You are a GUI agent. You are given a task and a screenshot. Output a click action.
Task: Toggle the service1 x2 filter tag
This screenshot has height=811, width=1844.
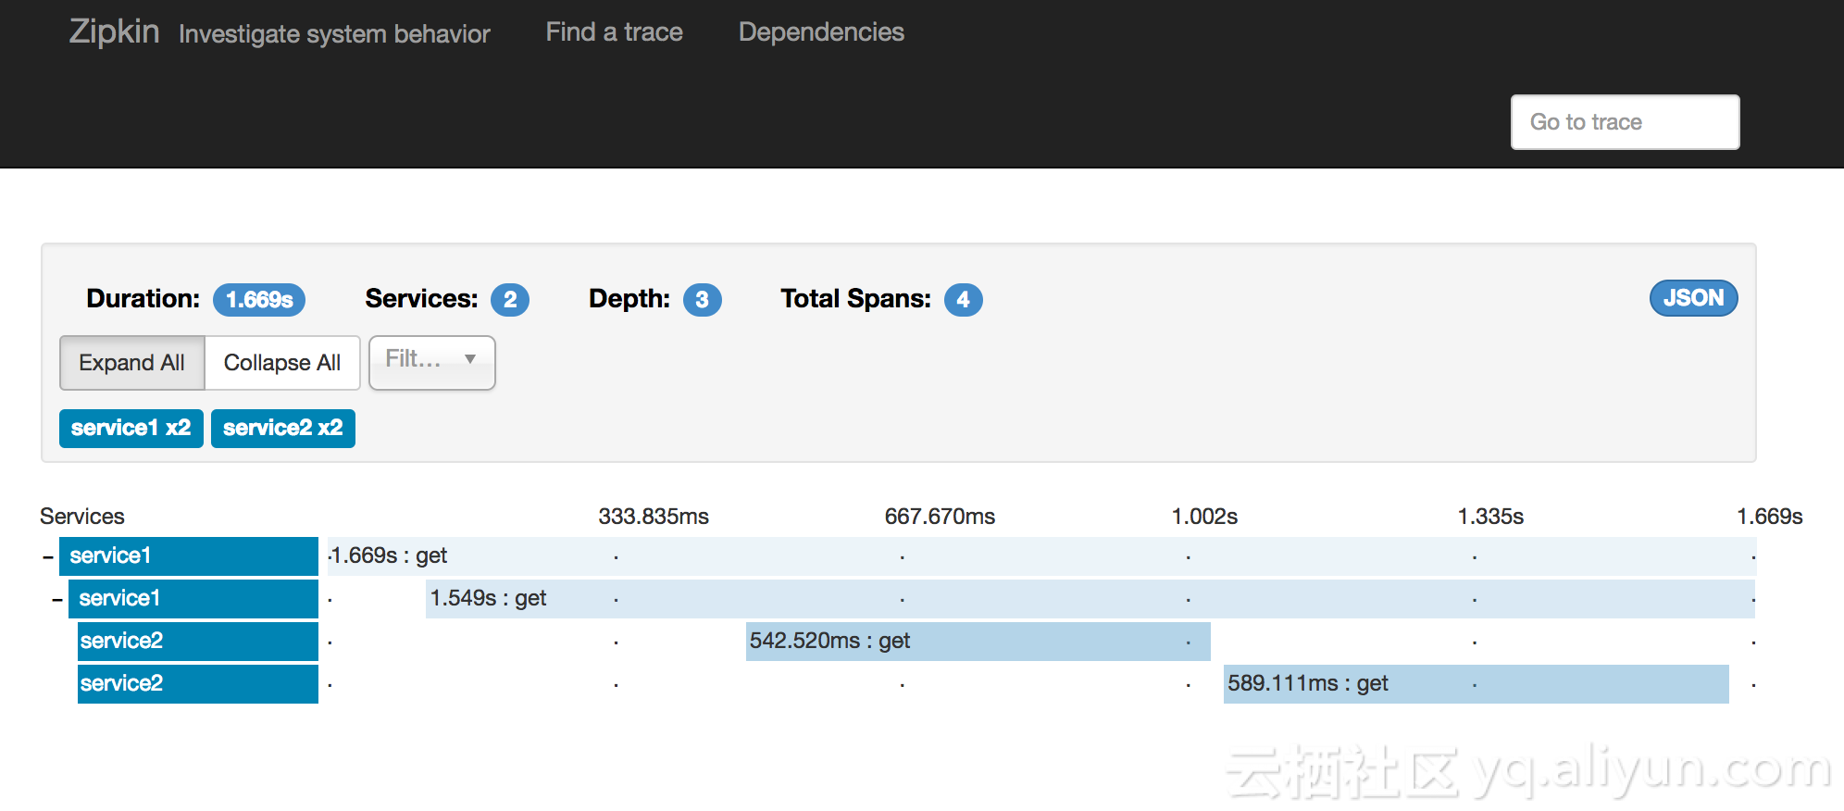coord(131,428)
